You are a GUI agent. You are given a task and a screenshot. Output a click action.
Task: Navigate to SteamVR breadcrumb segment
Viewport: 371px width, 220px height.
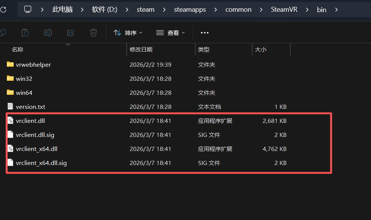[284, 9]
